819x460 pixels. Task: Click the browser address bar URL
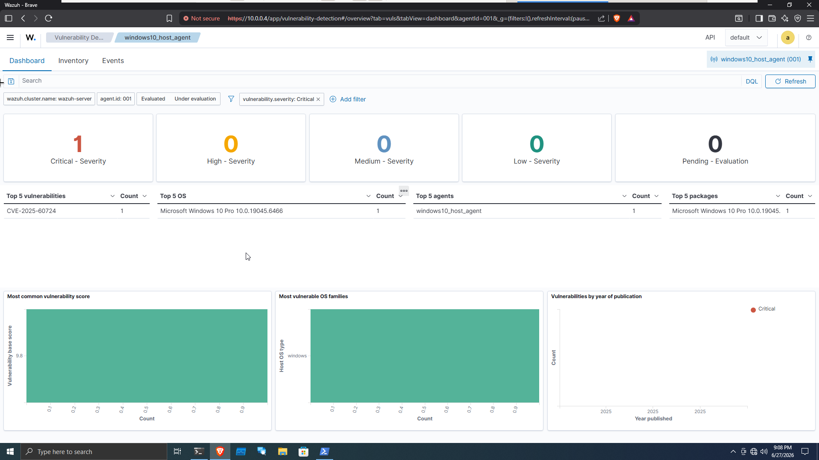(408, 18)
